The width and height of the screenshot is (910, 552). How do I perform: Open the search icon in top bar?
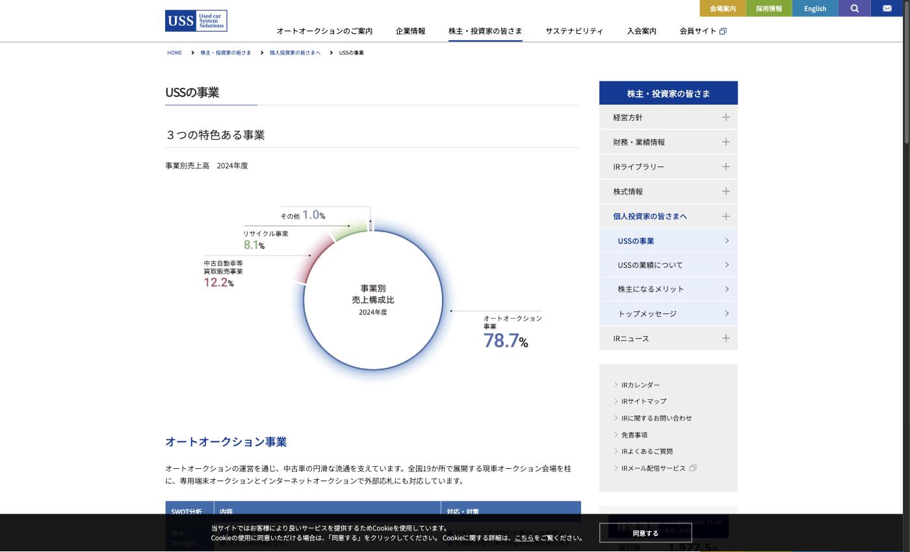[855, 8]
